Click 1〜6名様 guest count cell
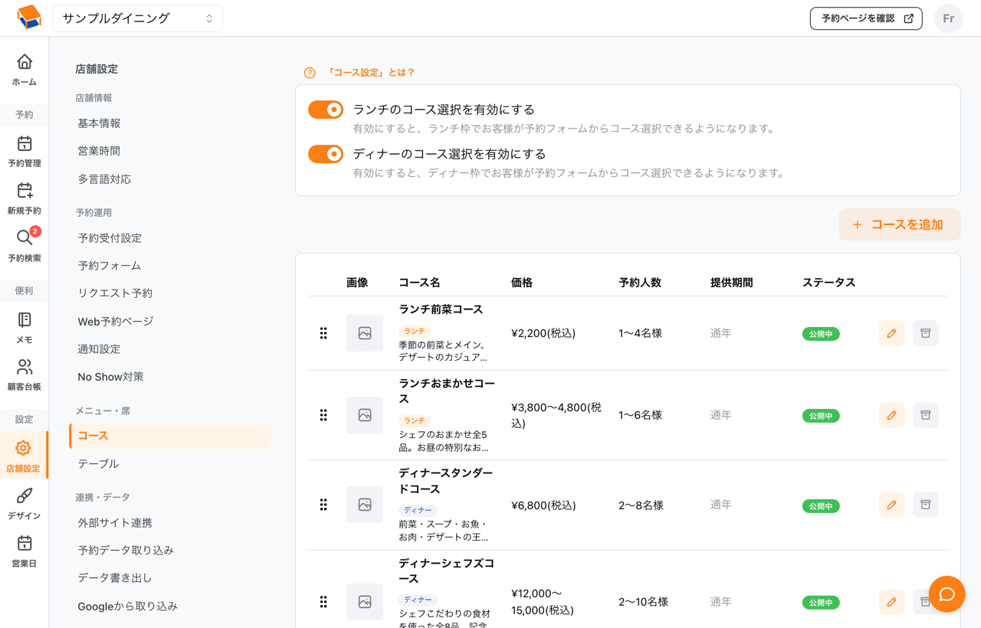Image resolution: width=981 pixels, height=628 pixels. click(640, 415)
